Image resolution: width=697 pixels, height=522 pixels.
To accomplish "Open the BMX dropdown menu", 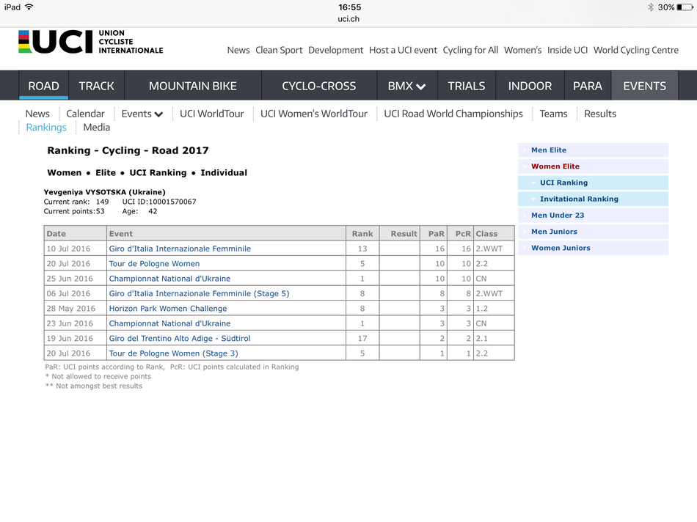I will 406,86.
